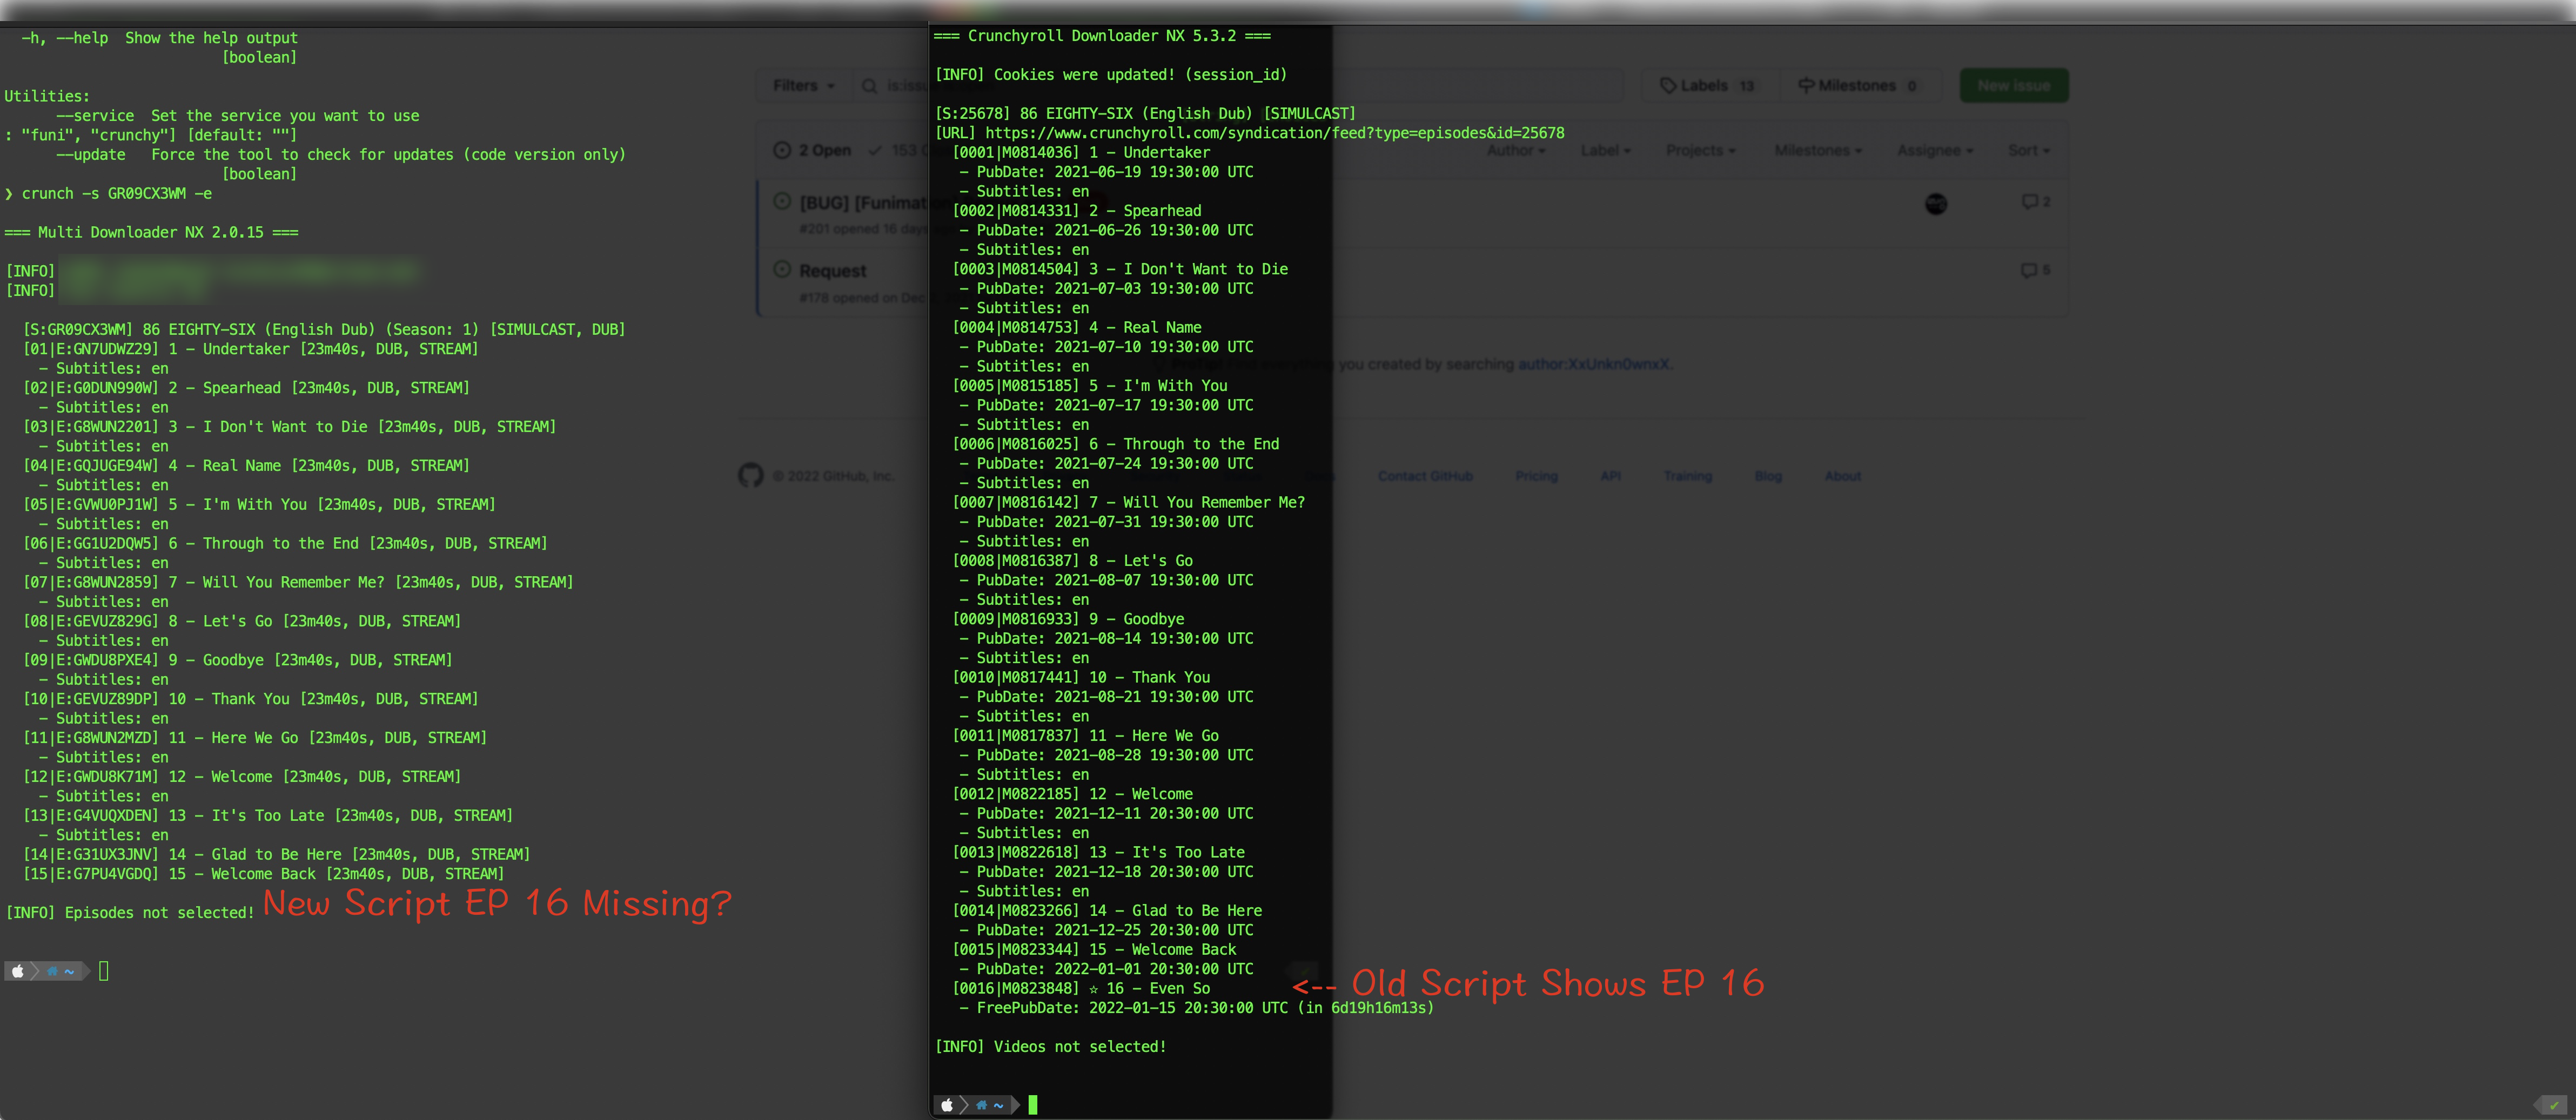Screen dimensions: 2576x1120
Task: Click the GitHub logo in the page footer
Action: [x=751, y=476]
